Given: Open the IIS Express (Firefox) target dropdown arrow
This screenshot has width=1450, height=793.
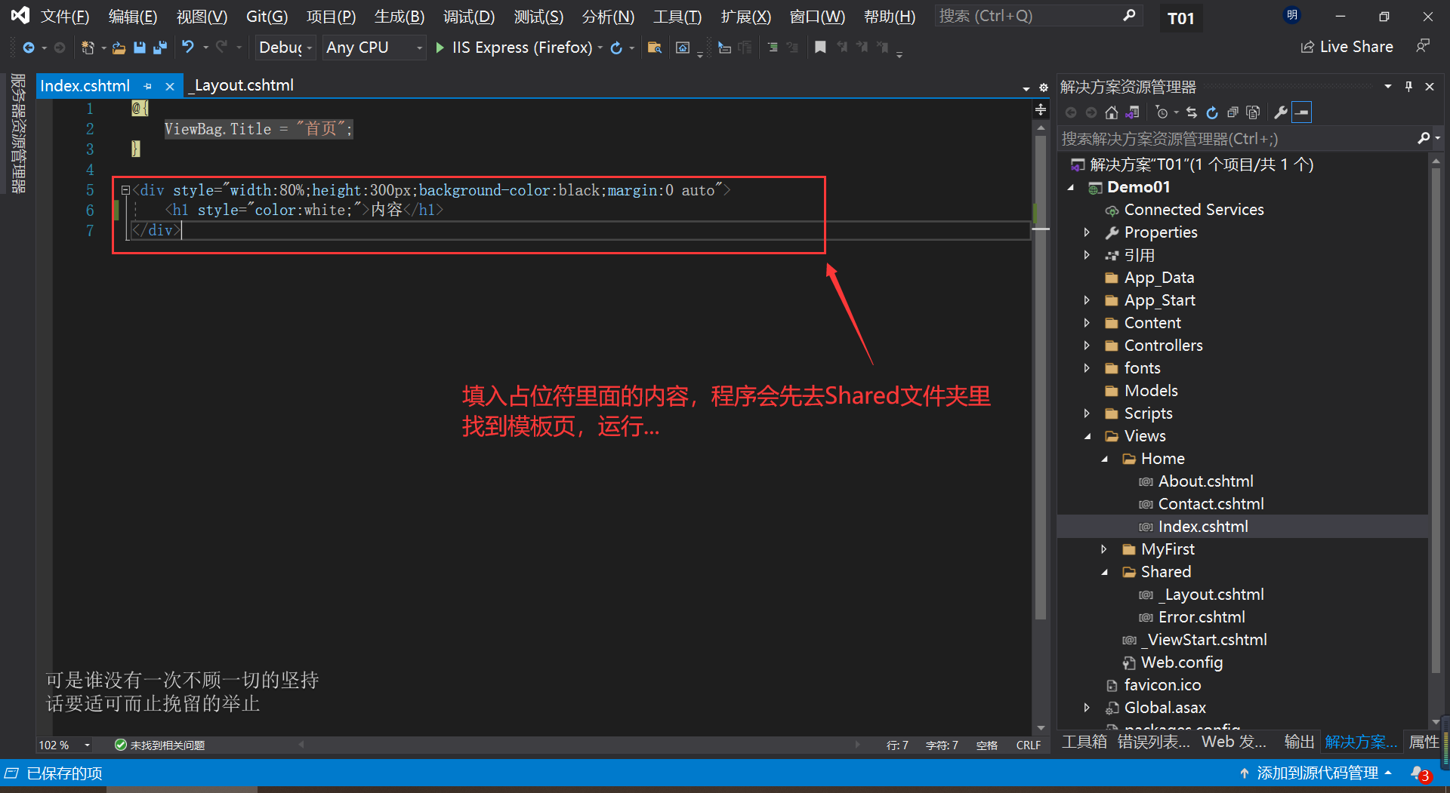Looking at the screenshot, I should click(x=600, y=48).
